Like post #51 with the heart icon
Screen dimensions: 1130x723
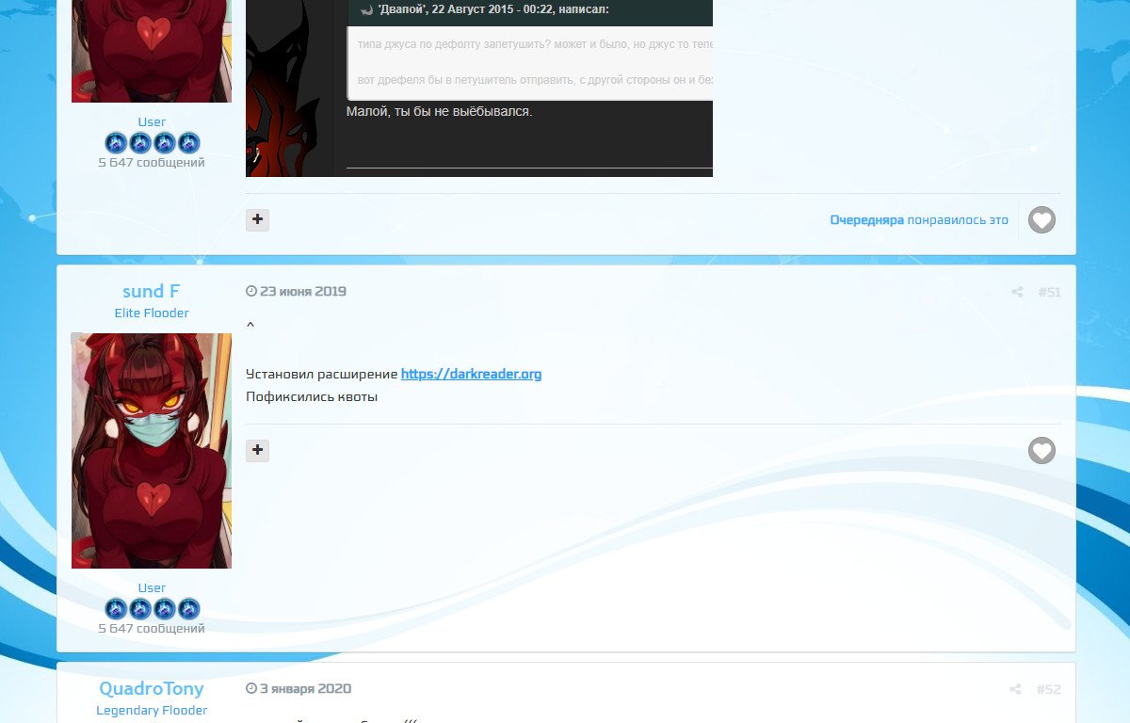1041,451
